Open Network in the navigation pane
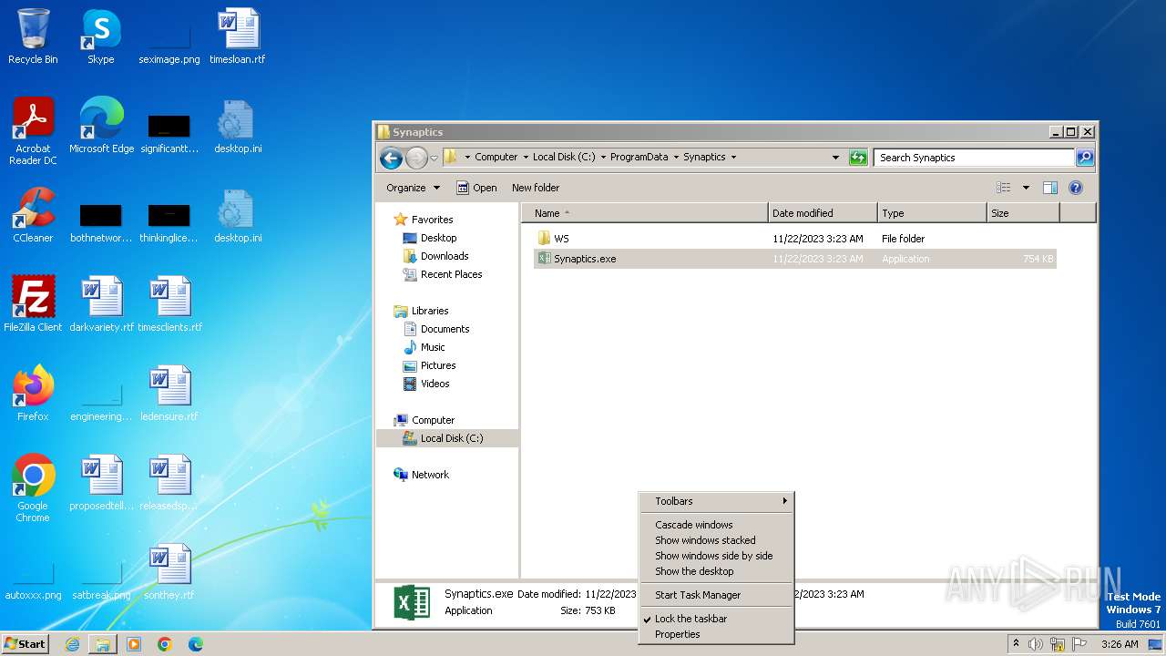Image resolution: width=1166 pixels, height=656 pixels. click(430, 475)
